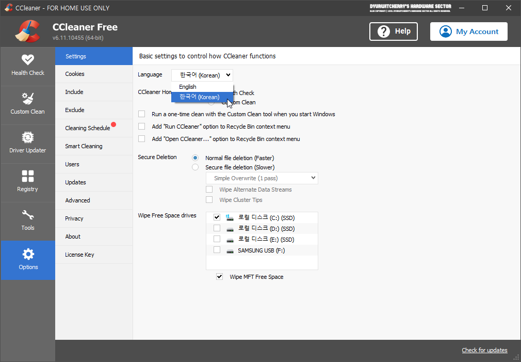521x362 pixels.
Task: Toggle Wipe Alternate Data Streams checkbox
Action: click(x=209, y=190)
